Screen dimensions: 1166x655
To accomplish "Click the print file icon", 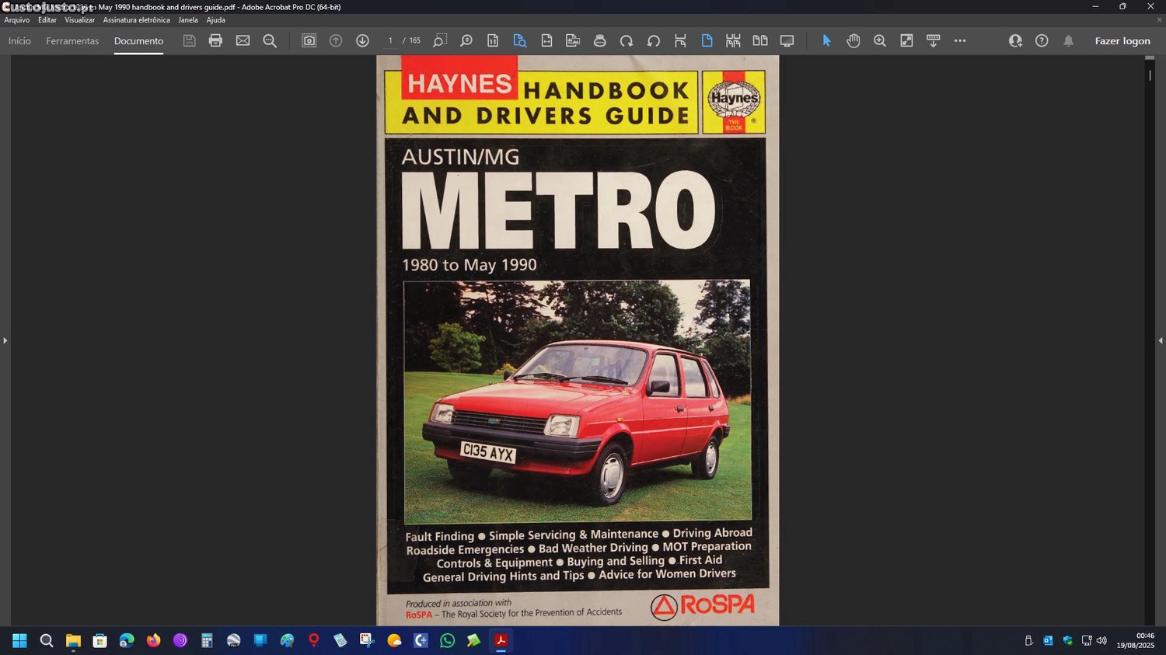I will click(215, 40).
